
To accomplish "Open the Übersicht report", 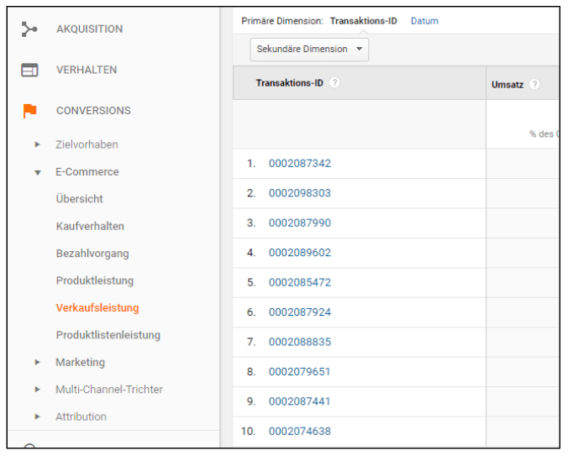I will point(80,199).
